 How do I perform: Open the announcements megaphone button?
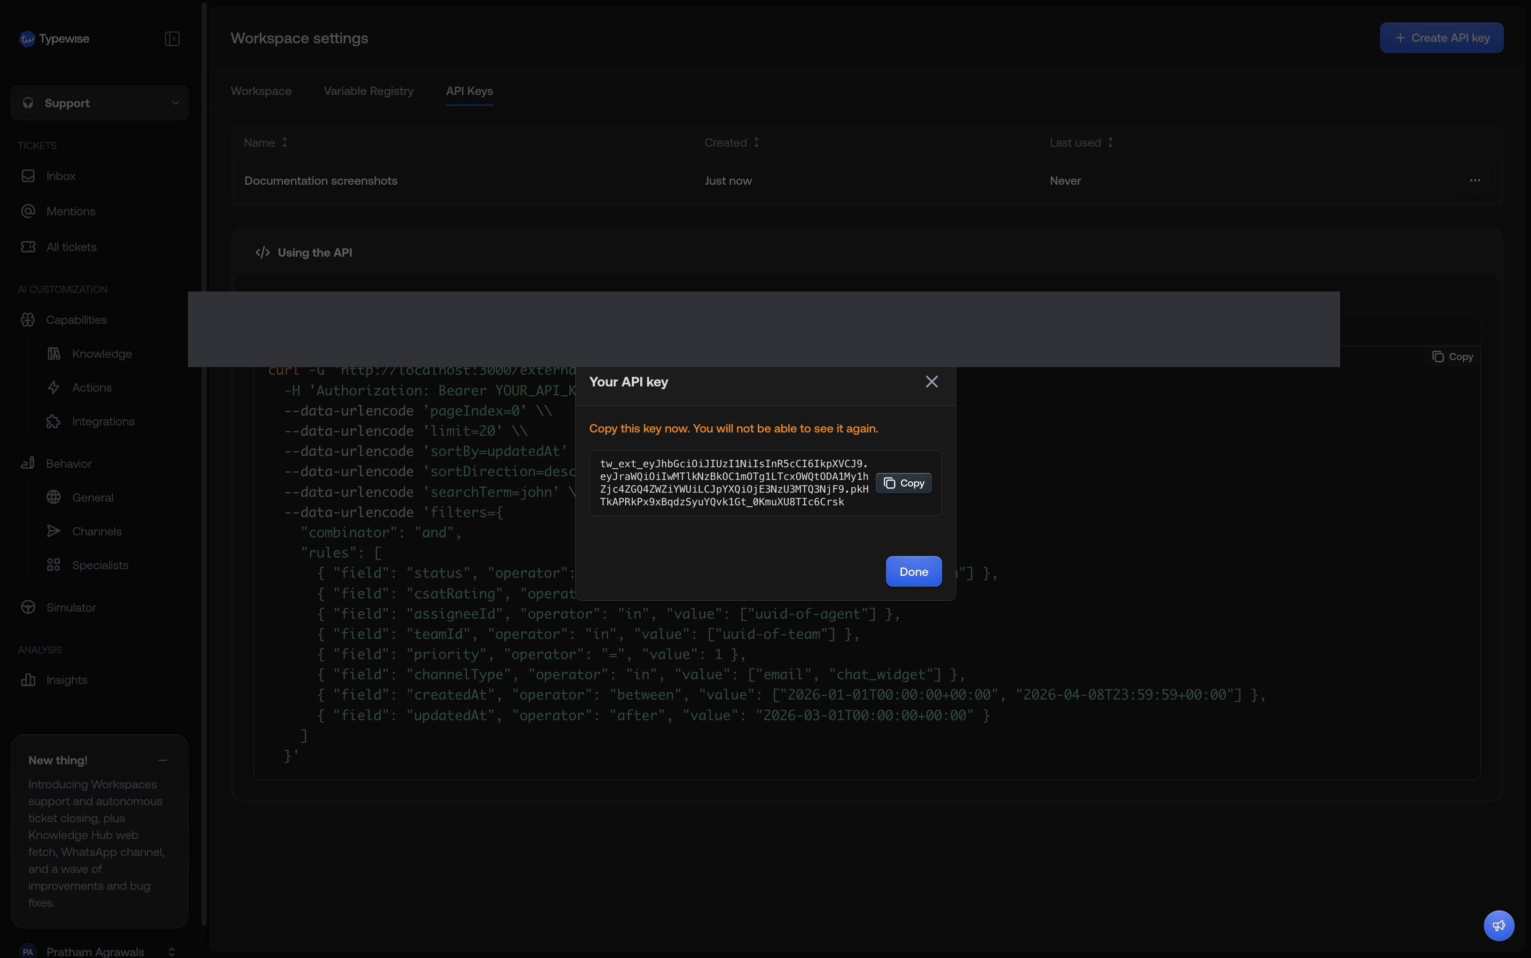(x=1499, y=926)
